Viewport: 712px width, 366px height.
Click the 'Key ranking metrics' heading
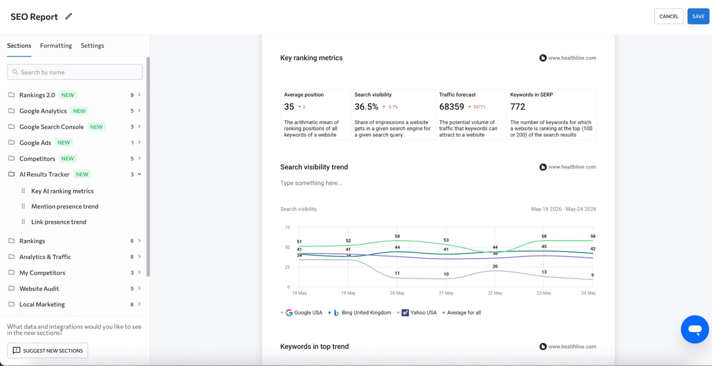click(311, 58)
